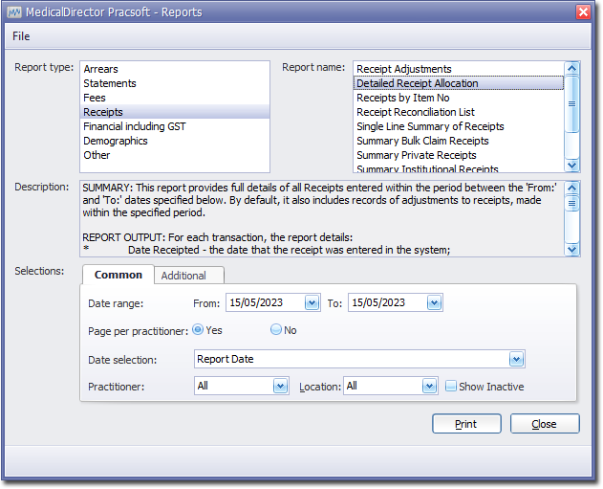Select Financial including GST report type
Image resolution: width=603 pixels, height=489 pixels.
click(x=135, y=126)
